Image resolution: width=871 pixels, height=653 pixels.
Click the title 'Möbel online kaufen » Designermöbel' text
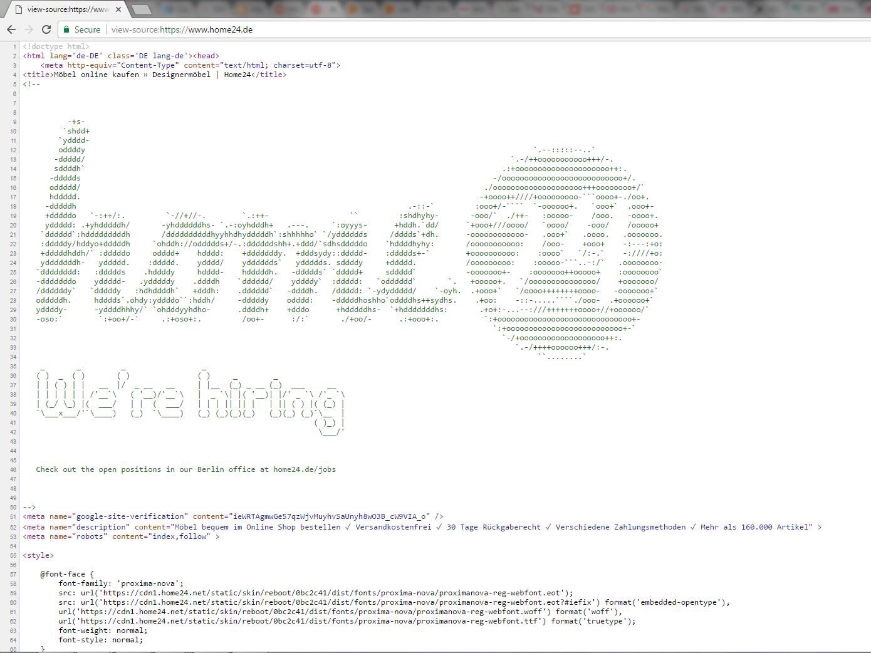click(134, 75)
